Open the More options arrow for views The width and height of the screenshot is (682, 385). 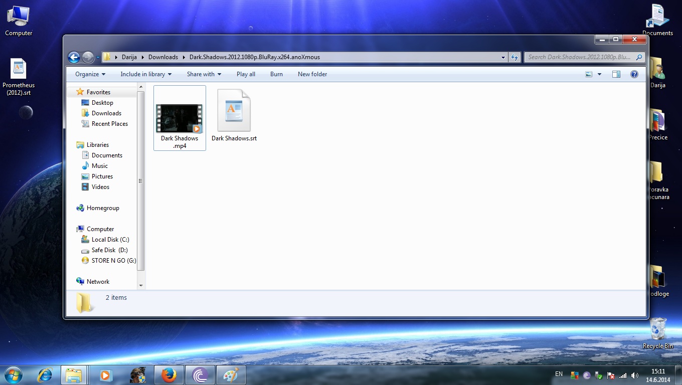point(599,74)
